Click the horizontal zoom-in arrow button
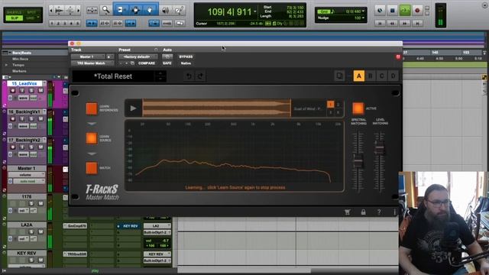 coord(78,11)
